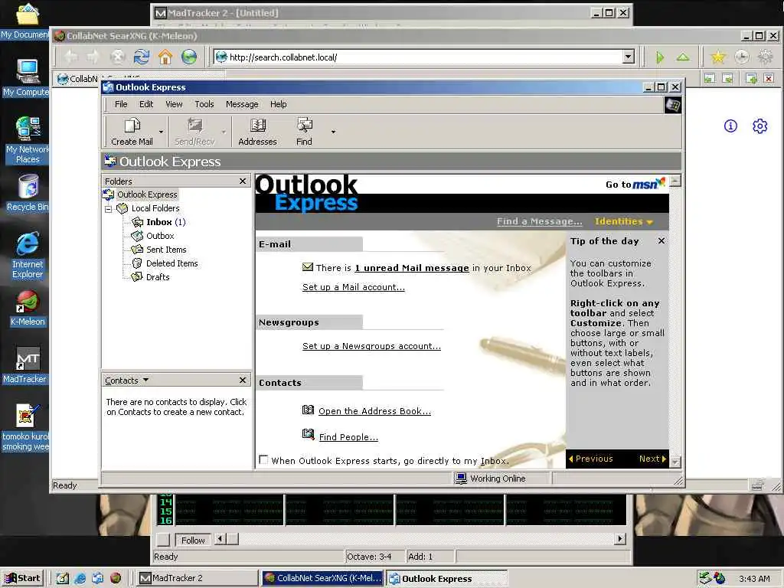
Task: Open the Windows Start button
Action: tap(22, 578)
